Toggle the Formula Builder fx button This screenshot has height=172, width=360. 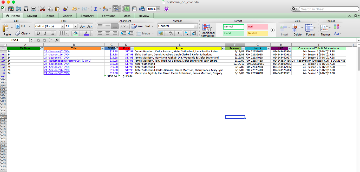tap(127, 9)
